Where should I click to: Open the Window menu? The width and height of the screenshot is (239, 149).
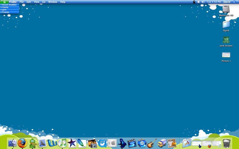click(53, 2)
